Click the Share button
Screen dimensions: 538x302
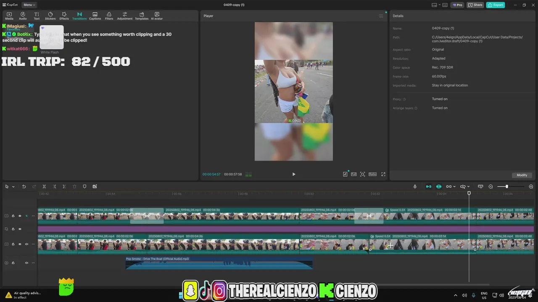[x=475, y=5]
